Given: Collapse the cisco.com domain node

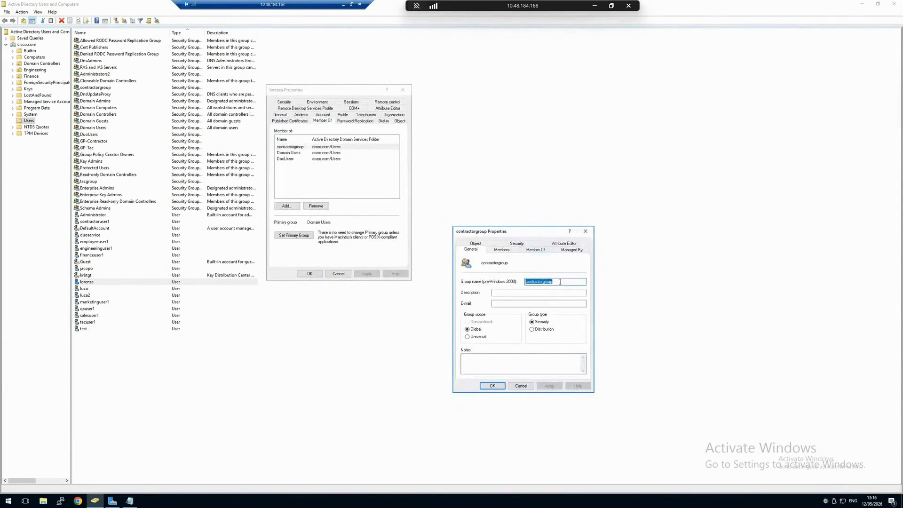Looking at the screenshot, I should (6, 45).
